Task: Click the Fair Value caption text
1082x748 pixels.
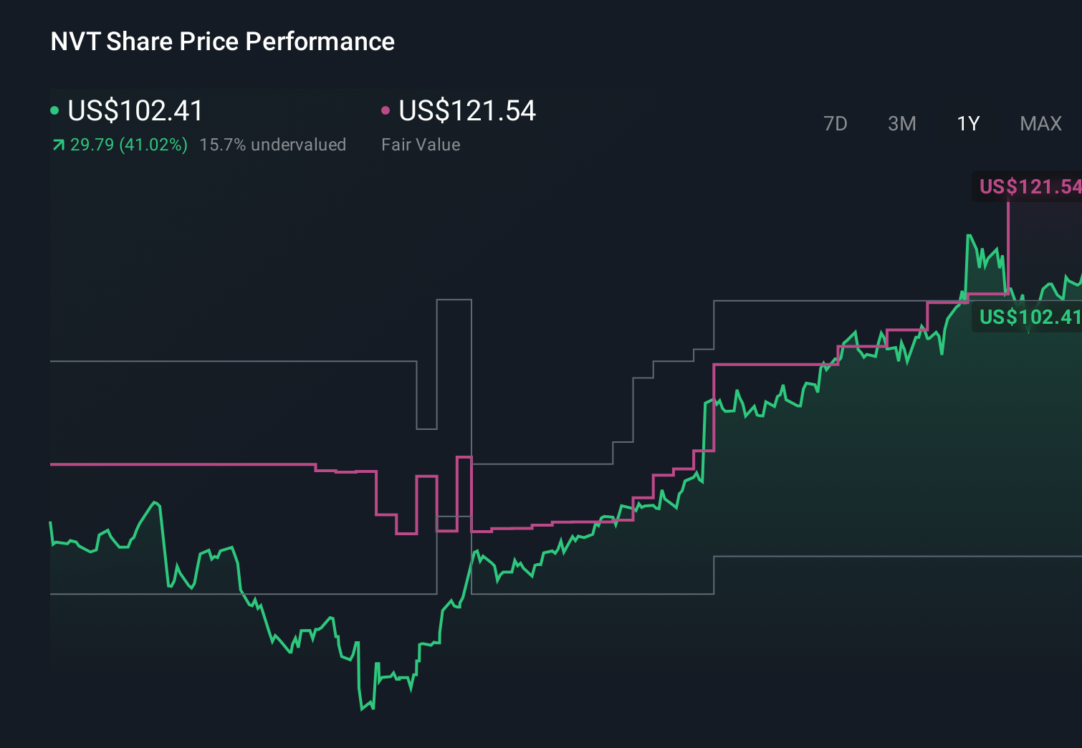Action: point(421,145)
